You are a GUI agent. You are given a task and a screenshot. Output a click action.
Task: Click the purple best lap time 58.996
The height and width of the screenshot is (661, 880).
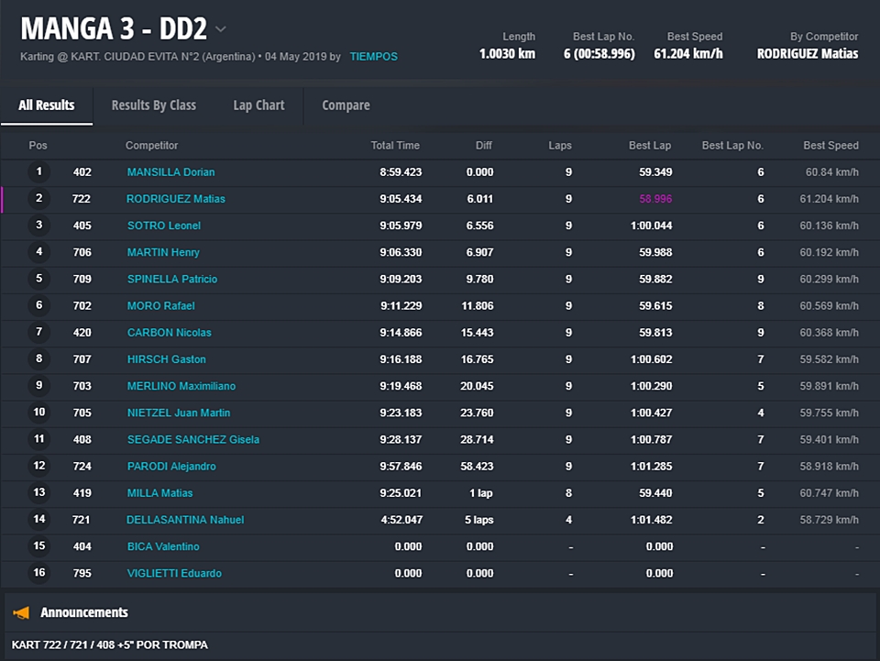(655, 199)
